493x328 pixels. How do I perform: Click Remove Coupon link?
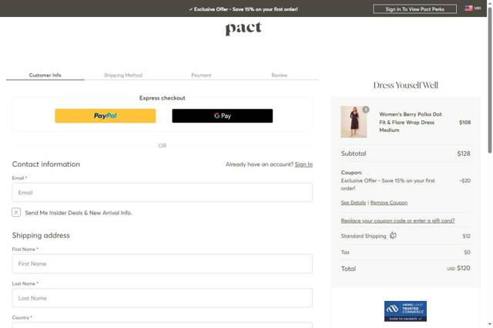389,202
